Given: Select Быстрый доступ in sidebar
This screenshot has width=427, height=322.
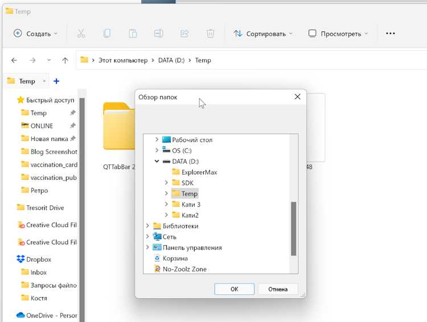Looking at the screenshot, I should [45, 100].
